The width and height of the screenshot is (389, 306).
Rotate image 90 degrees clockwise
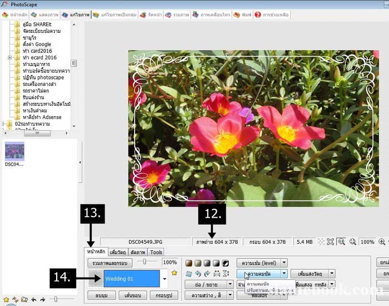(x=207, y=274)
